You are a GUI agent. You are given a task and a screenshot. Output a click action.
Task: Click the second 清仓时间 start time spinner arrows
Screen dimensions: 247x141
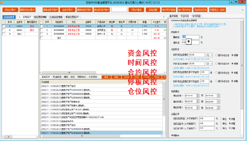point(198,102)
